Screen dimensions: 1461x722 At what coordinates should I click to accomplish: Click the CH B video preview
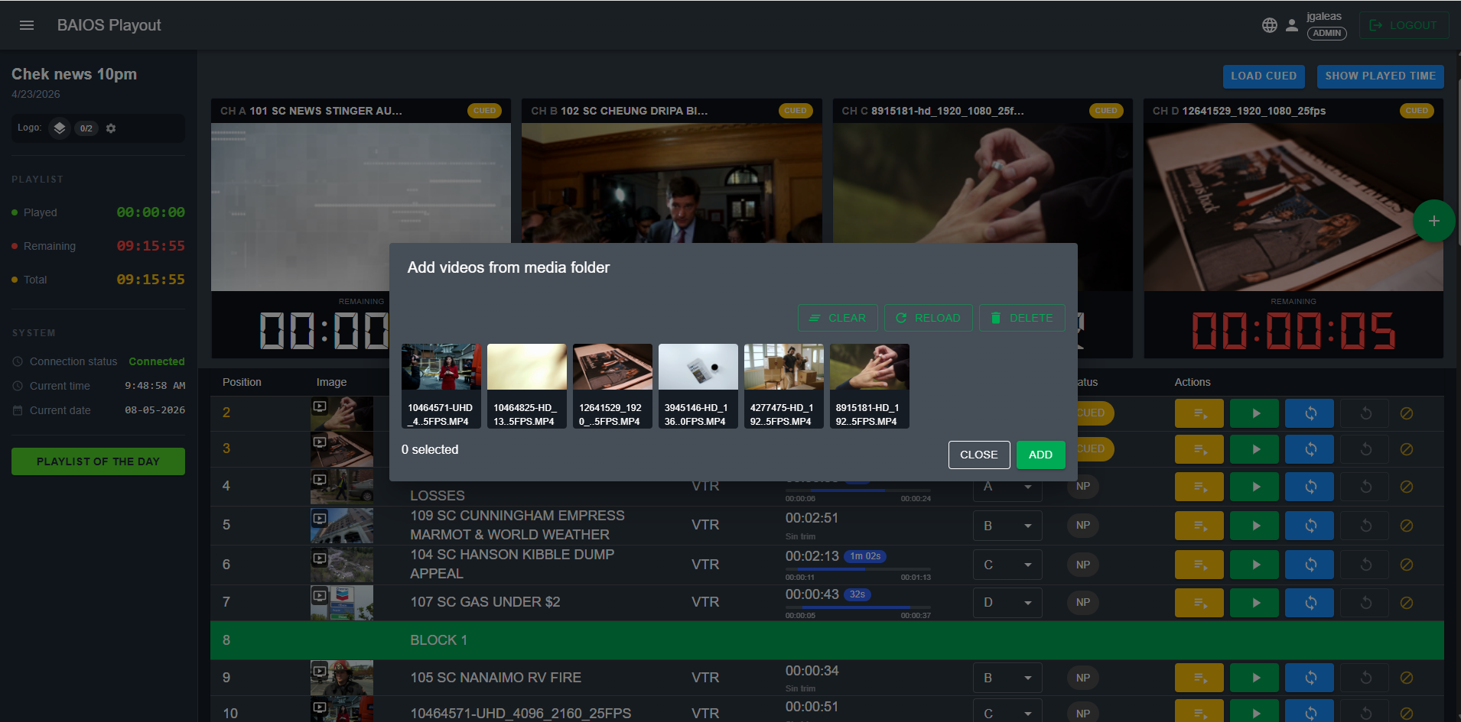coord(672,183)
